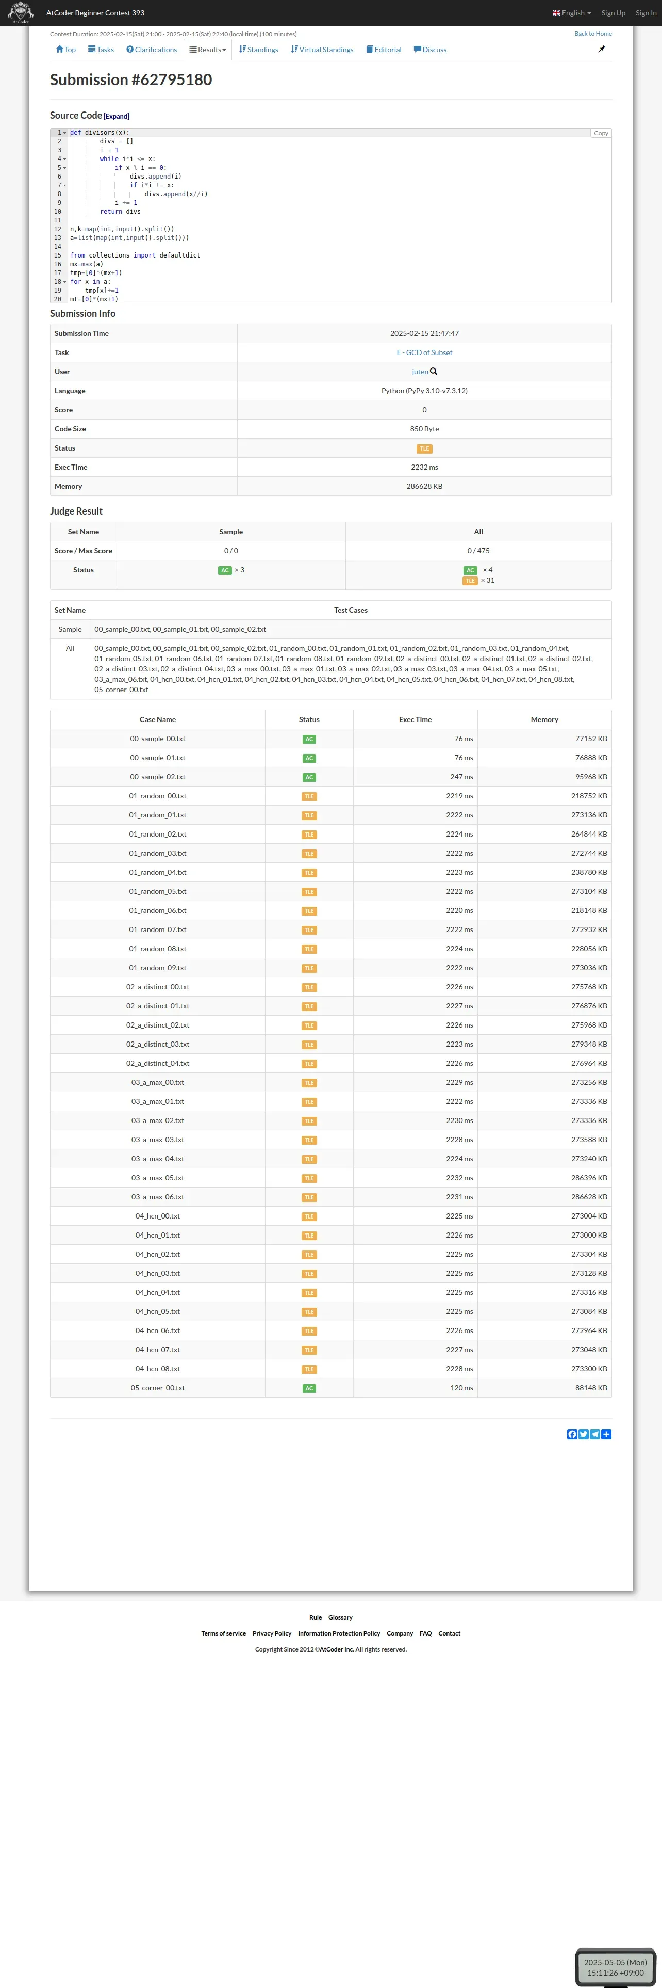This screenshot has height=1988, width=662.
Task: Collapse the while loop at line 4
Action: (x=65, y=159)
